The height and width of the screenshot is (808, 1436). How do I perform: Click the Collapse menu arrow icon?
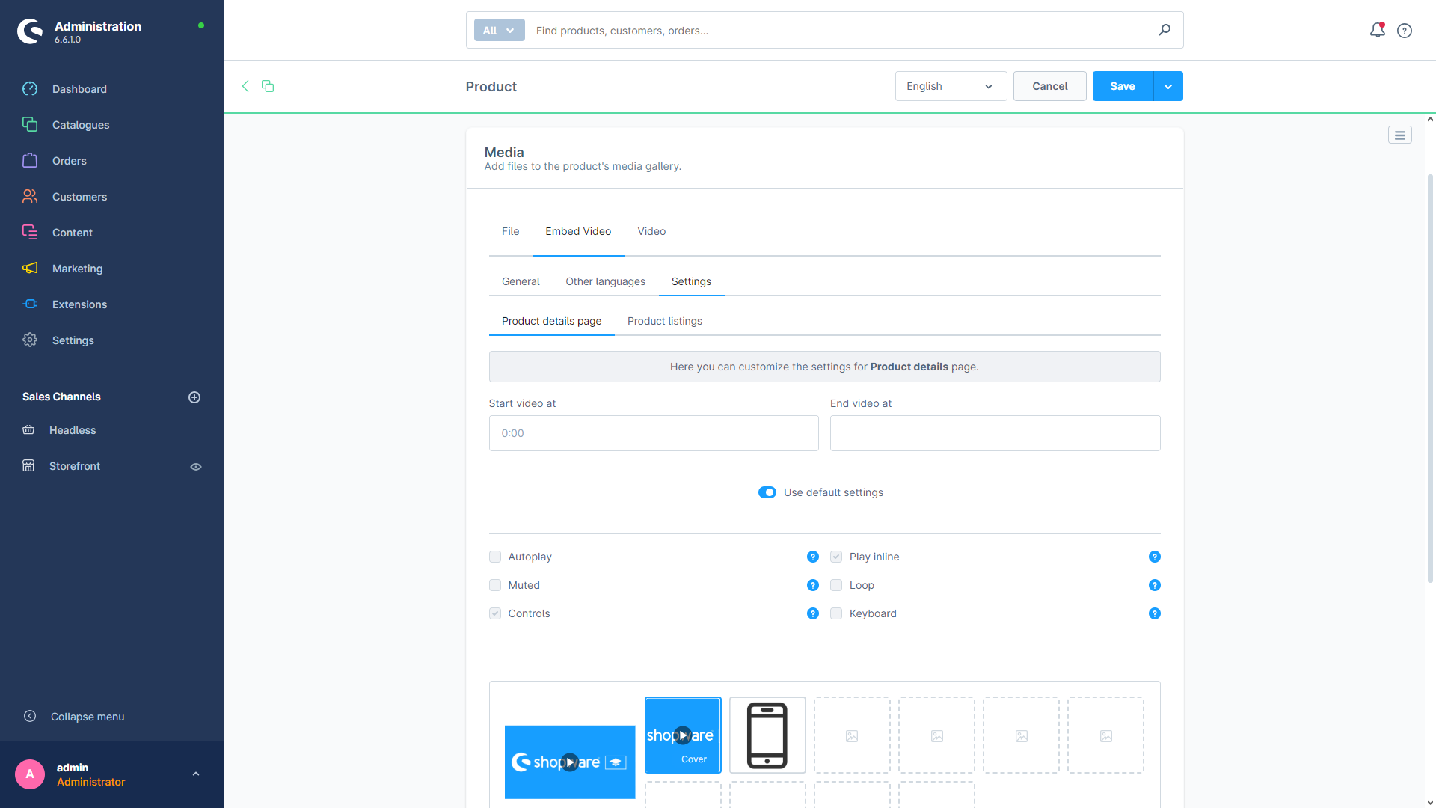point(30,717)
